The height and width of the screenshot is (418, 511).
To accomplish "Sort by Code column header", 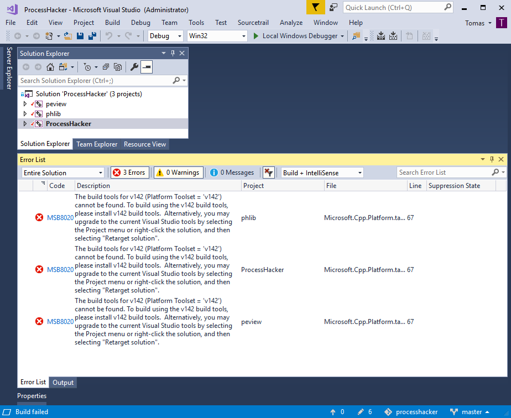I will click(x=61, y=186).
